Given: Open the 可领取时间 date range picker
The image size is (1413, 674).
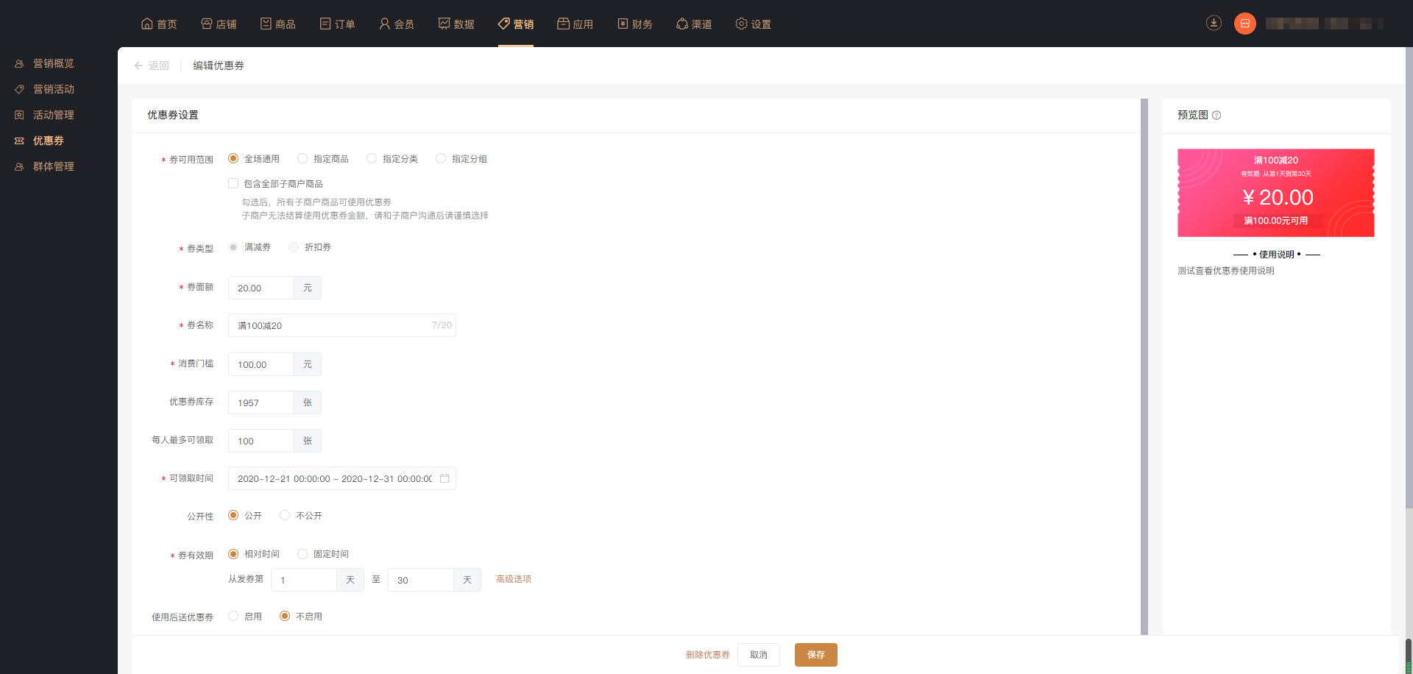Looking at the screenshot, I should [334, 478].
